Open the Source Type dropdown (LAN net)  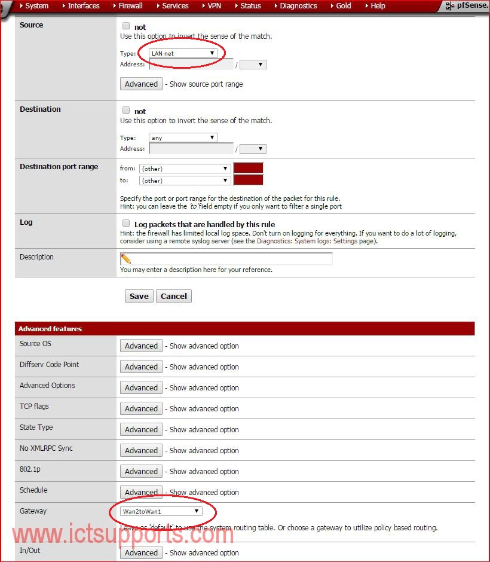(x=183, y=53)
